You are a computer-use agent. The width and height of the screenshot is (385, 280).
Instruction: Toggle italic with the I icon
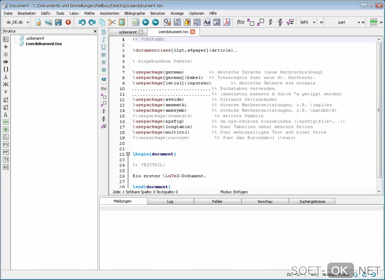(103, 40)
